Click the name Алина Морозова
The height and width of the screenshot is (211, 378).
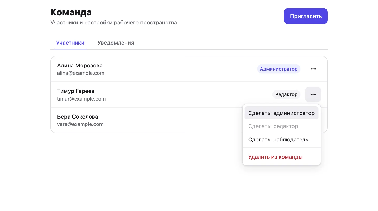coord(80,66)
